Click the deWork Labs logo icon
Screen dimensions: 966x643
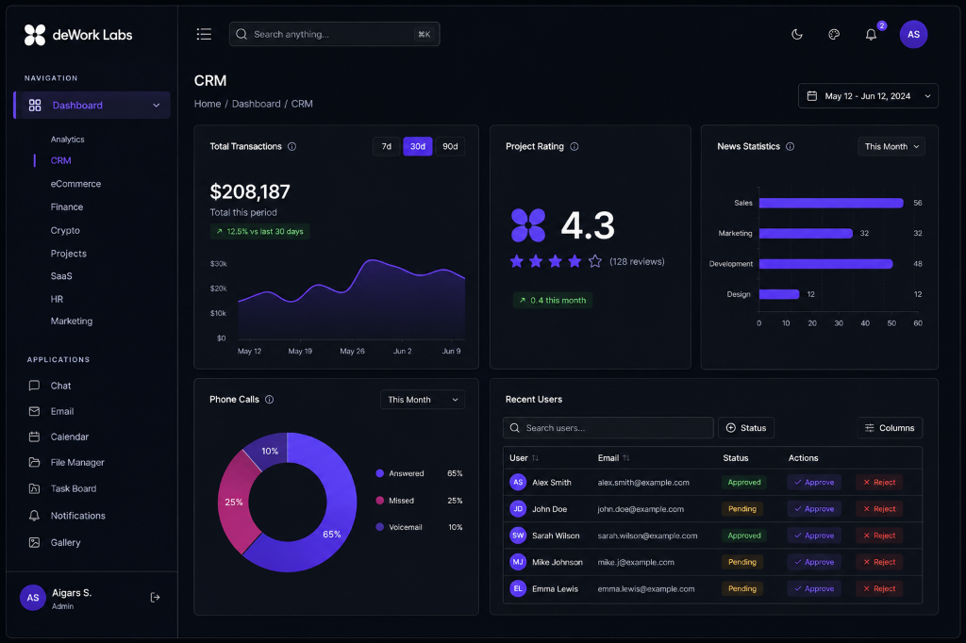pos(35,35)
